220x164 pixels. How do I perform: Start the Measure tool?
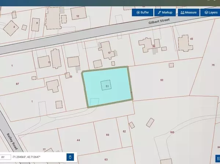coord(188,12)
